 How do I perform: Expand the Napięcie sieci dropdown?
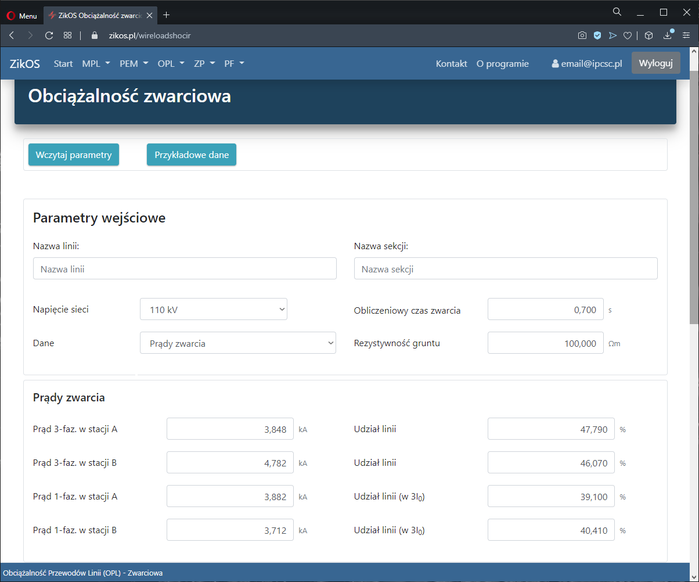pos(214,310)
